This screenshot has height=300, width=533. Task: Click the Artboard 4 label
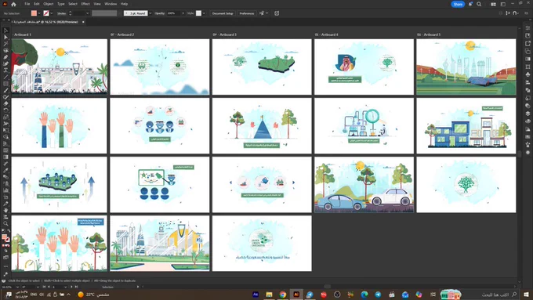tap(327, 34)
